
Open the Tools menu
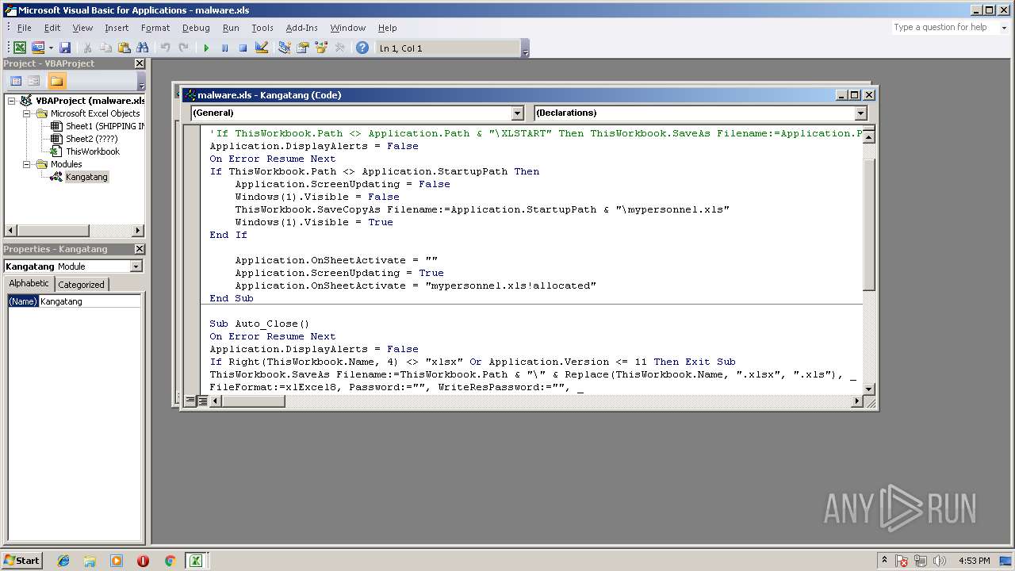tap(262, 28)
